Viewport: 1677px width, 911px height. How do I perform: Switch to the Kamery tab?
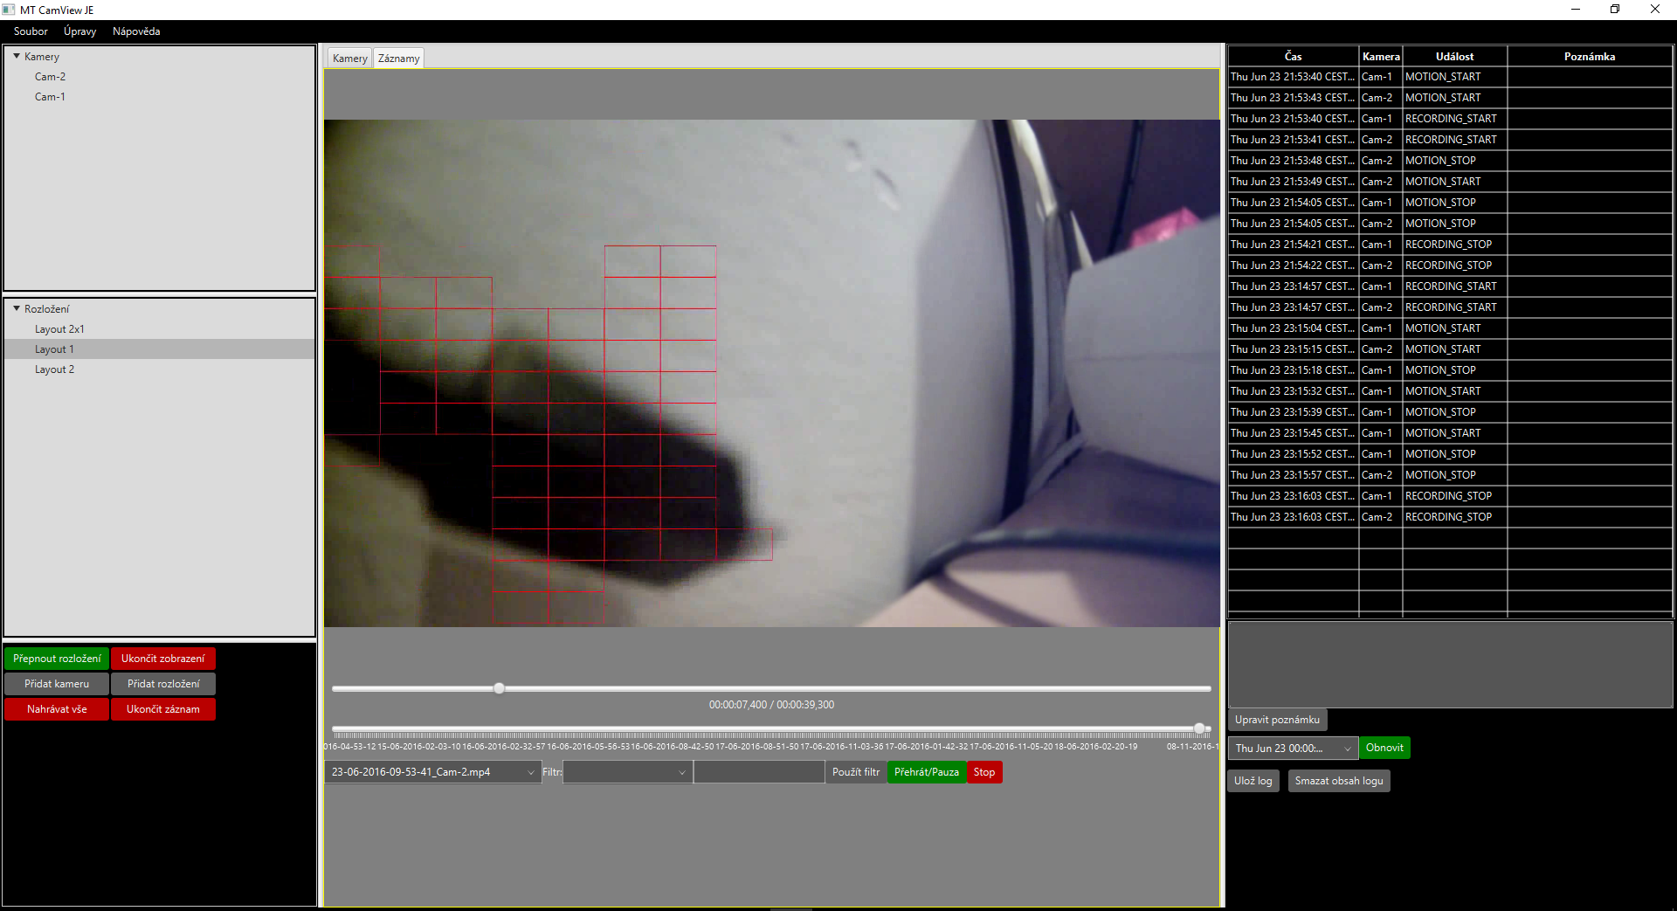click(x=349, y=59)
